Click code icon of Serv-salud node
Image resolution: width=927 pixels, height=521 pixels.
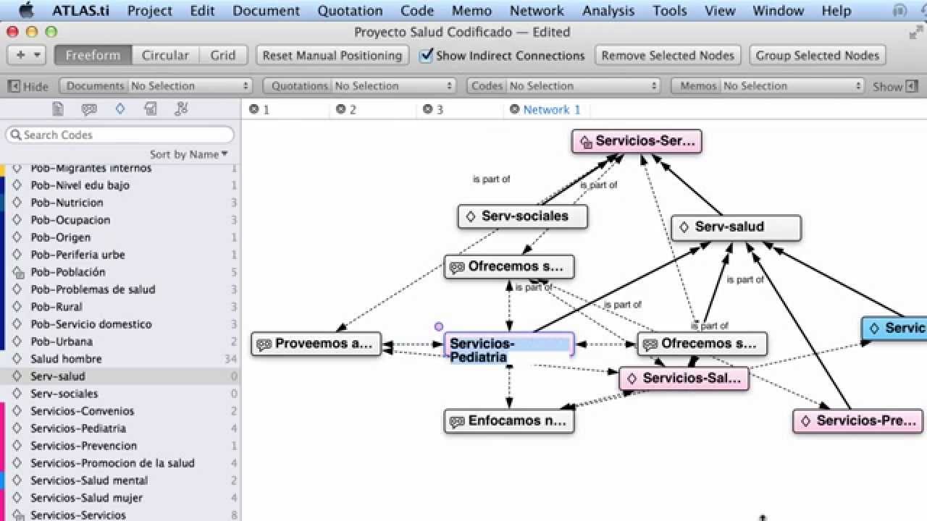click(684, 227)
